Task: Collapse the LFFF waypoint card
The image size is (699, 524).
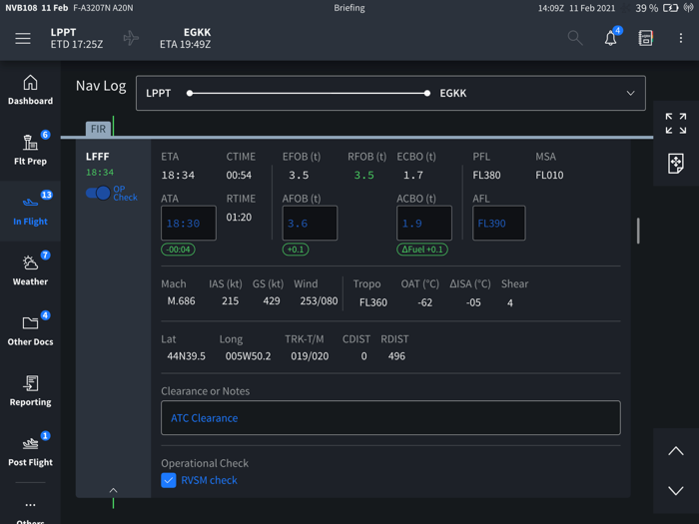Action: point(113,490)
